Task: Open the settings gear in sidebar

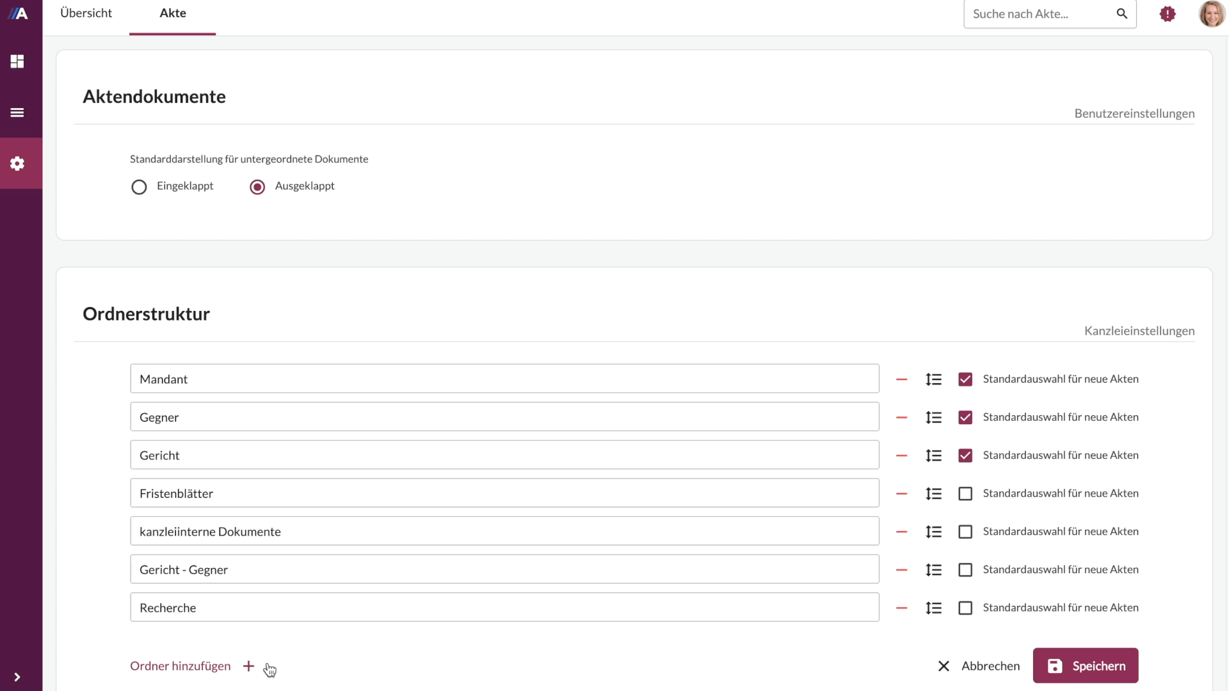Action: tap(17, 163)
